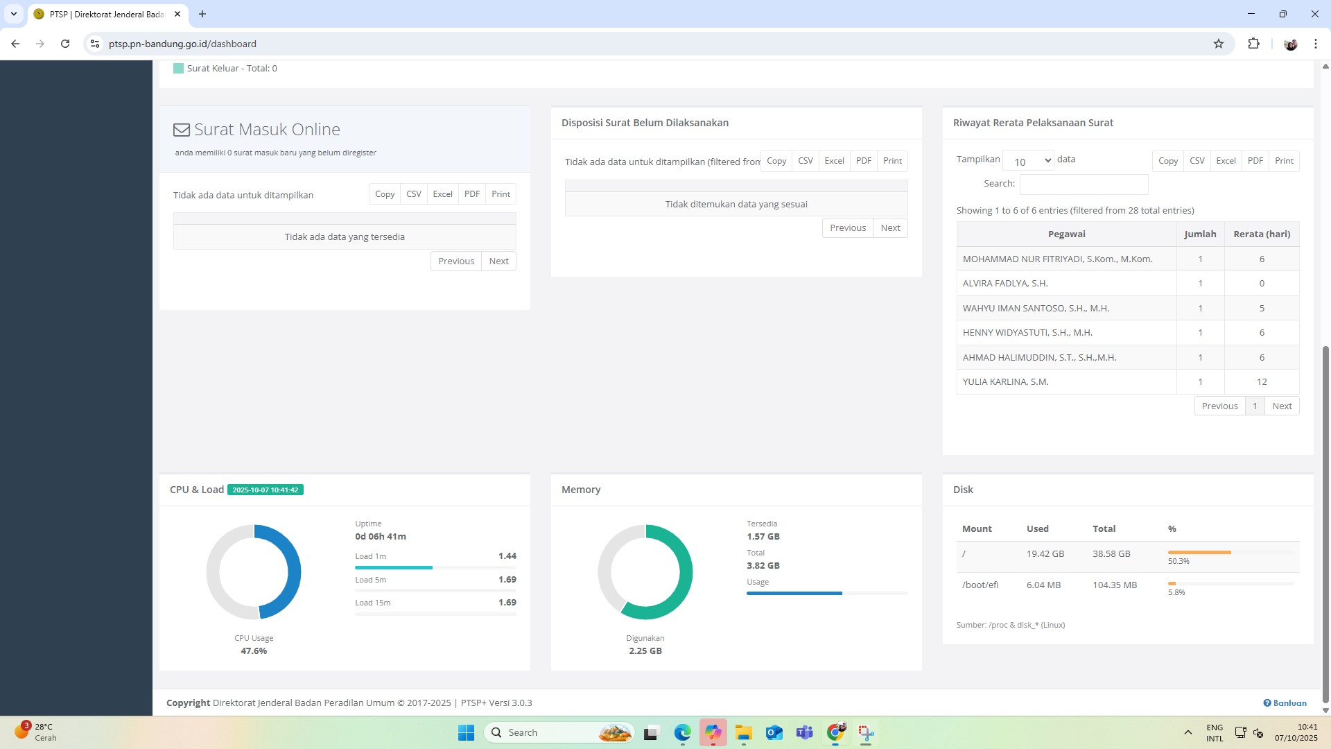Focus the Search field in Riwayat table

[x=1084, y=184]
